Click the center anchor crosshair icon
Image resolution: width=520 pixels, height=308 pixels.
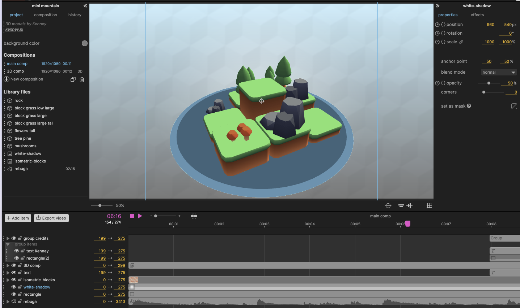pos(388,205)
